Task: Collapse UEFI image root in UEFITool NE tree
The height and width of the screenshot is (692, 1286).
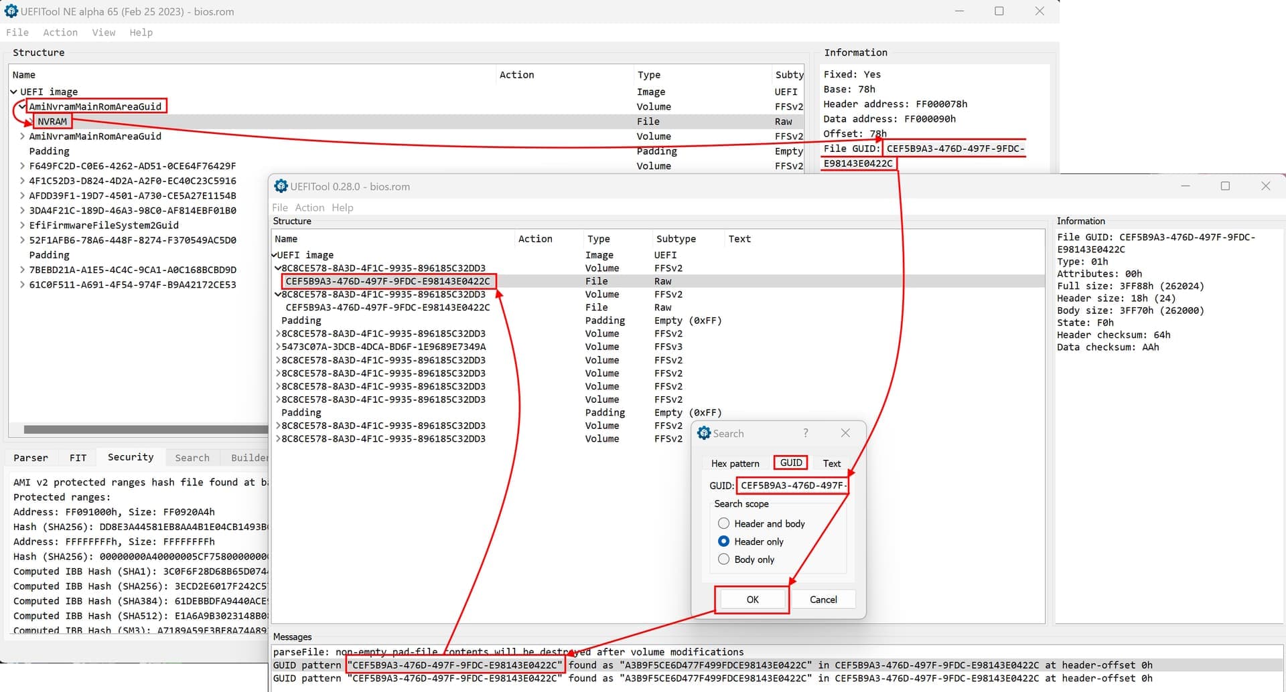Action: tap(13, 92)
